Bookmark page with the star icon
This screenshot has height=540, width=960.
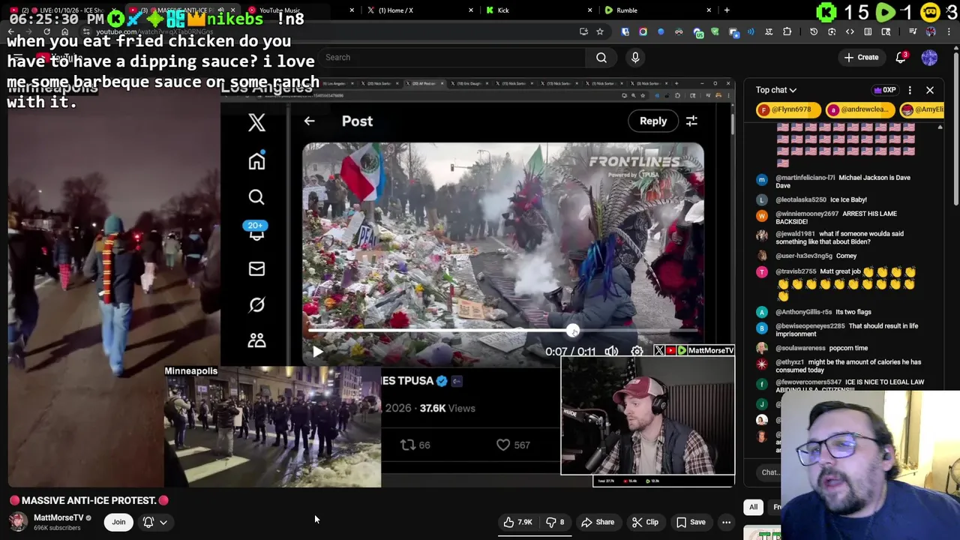pos(599,31)
